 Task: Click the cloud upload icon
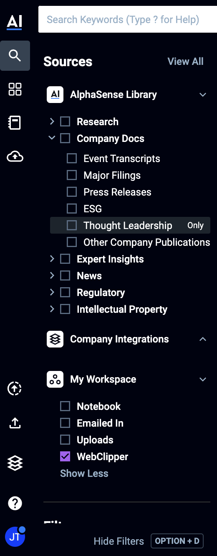click(15, 157)
